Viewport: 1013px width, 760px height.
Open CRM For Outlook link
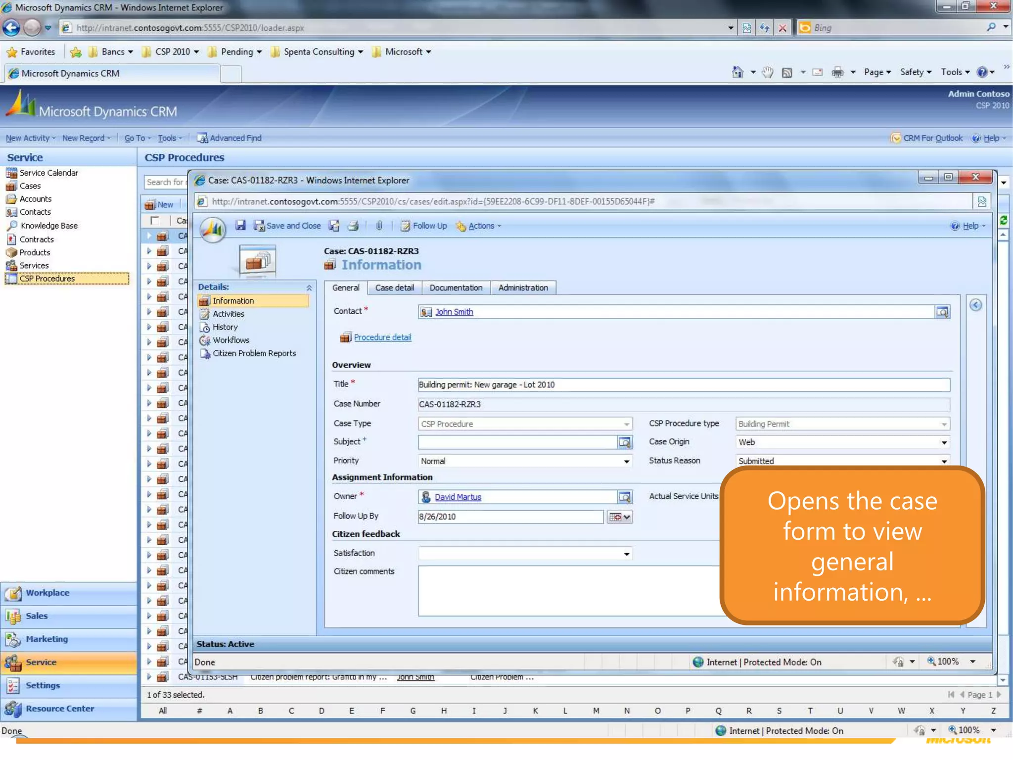927,138
